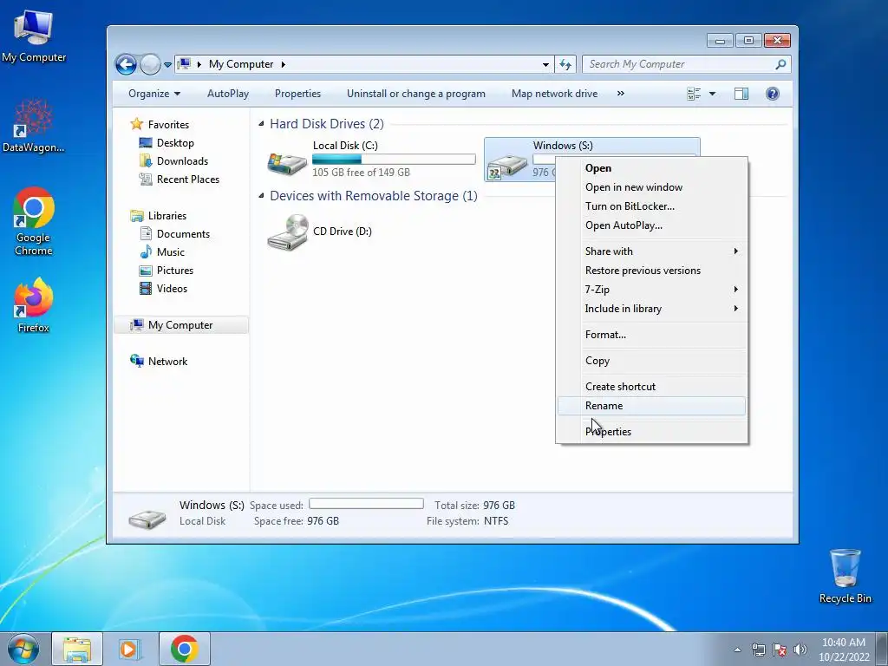Image resolution: width=888 pixels, height=666 pixels.
Task: Select Turn on BitLocker option
Action: pos(651,206)
